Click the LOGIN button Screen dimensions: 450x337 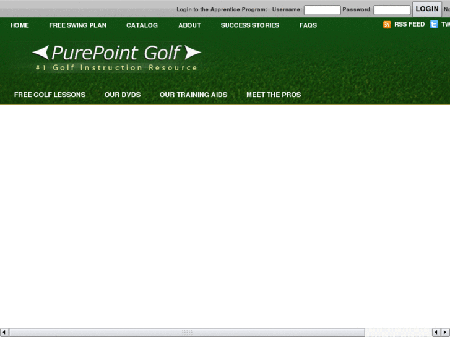coord(427,9)
